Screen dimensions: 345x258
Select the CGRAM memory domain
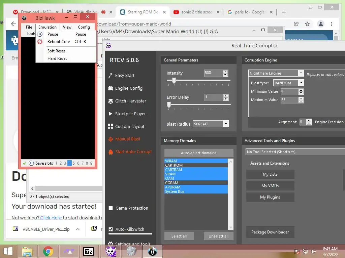(x=196, y=183)
